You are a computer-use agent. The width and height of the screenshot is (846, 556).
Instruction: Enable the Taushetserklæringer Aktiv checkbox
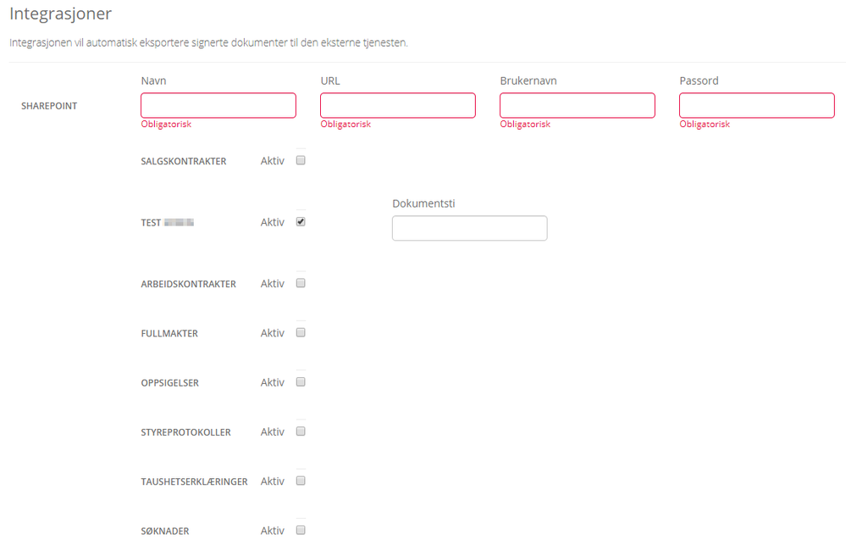pos(301,481)
